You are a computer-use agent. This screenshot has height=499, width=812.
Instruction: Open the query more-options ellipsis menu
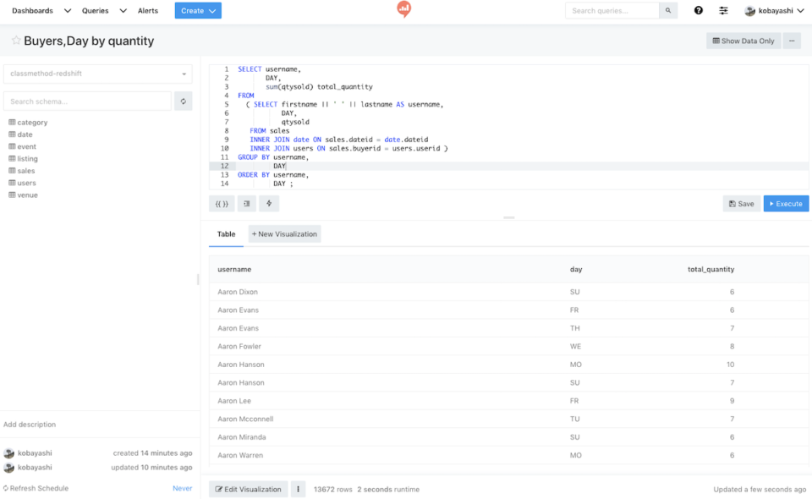[791, 41]
